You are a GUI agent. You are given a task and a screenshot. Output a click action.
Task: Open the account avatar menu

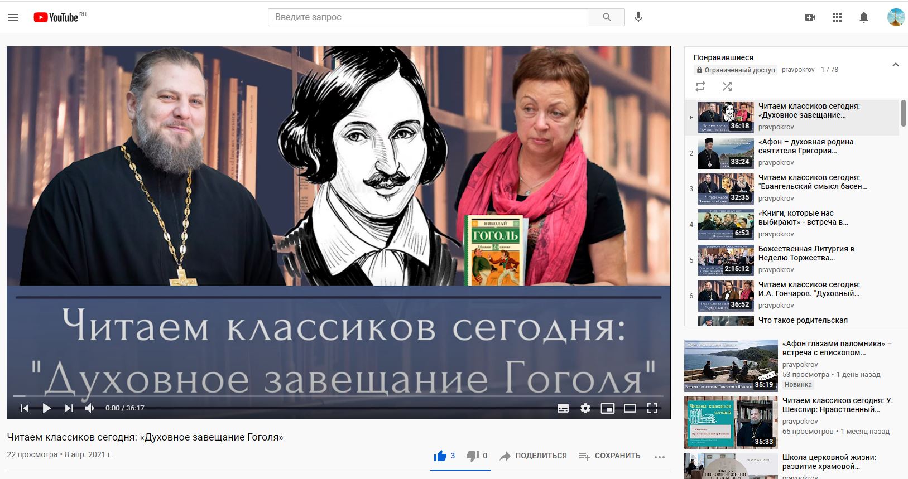coord(896,17)
